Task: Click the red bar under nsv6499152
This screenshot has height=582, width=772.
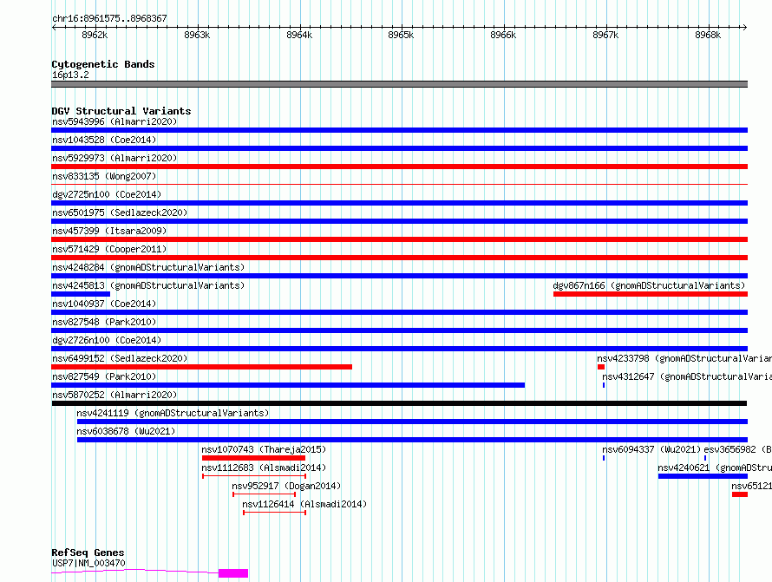Action: click(202, 367)
